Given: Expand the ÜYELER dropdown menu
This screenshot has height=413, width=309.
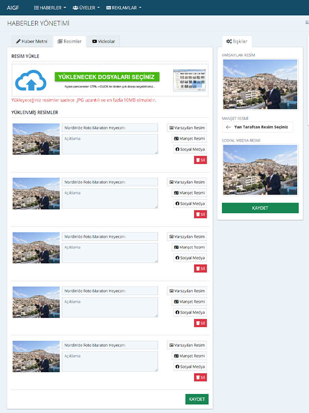Looking at the screenshot, I should point(86,8).
